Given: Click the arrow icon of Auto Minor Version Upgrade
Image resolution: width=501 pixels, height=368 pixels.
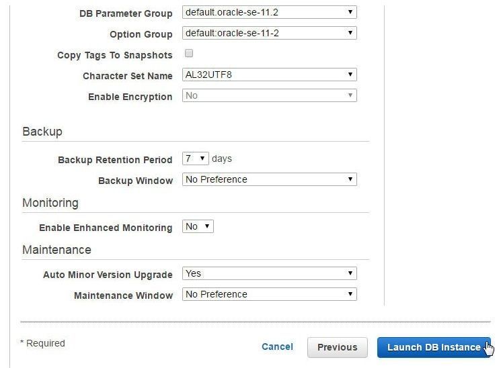Looking at the screenshot, I should (350, 273).
